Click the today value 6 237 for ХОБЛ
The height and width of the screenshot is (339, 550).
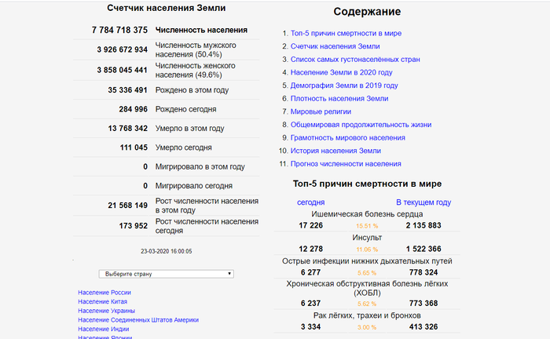point(311,303)
